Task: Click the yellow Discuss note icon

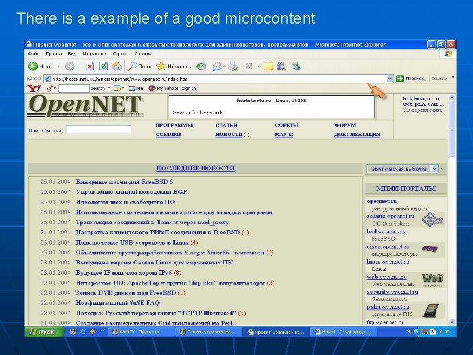Action: 268,66
